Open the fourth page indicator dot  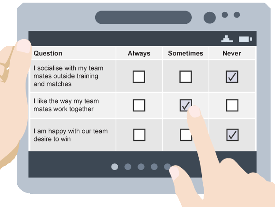click(x=154, y=166)
